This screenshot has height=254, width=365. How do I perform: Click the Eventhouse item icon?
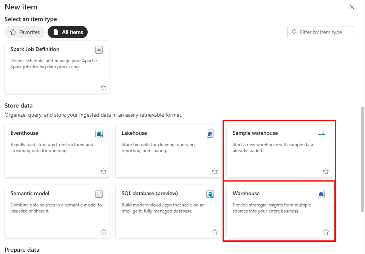click(99, 134)
